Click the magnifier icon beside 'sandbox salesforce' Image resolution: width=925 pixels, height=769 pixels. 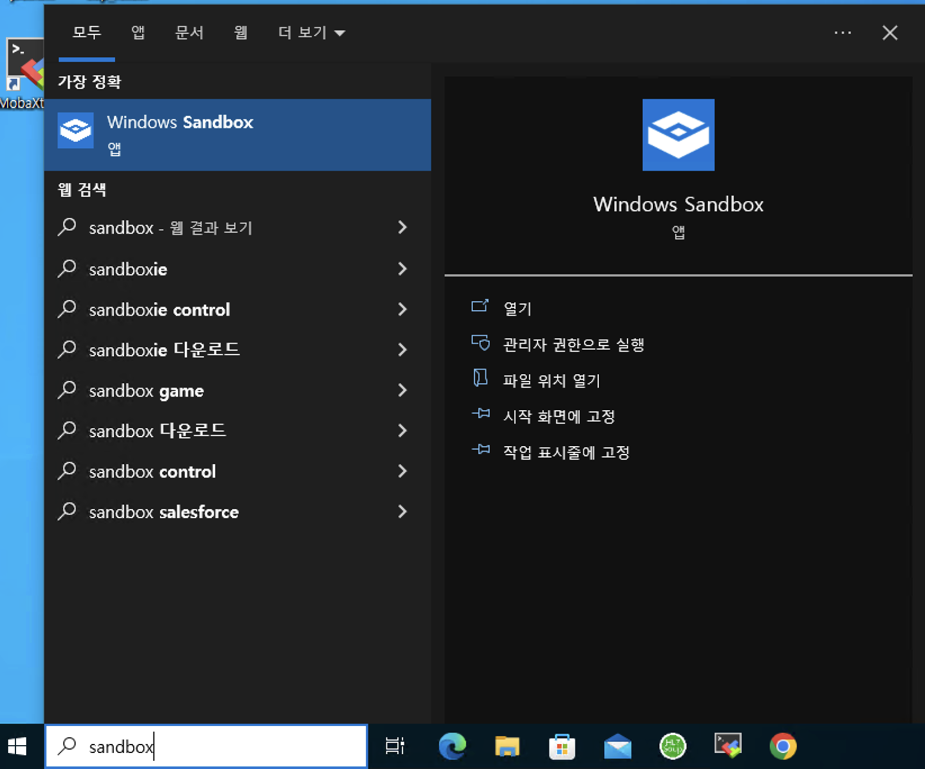coord(67,511)
